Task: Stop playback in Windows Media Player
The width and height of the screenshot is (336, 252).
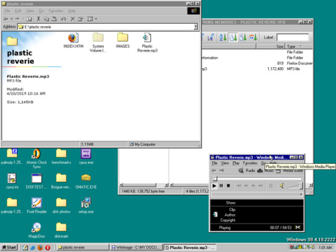Action: [228, 186]
